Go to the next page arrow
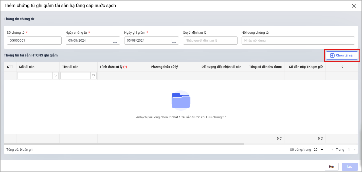The image size is (362, 172). (354, 150)
